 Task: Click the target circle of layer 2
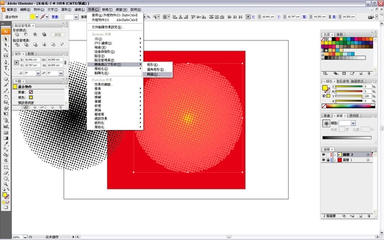click(x=368, y=155)
